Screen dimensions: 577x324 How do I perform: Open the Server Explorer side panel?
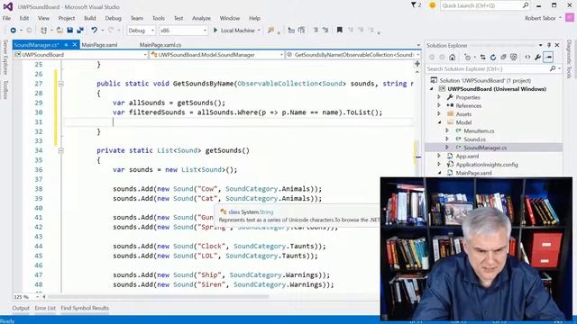tap(5, 58)
